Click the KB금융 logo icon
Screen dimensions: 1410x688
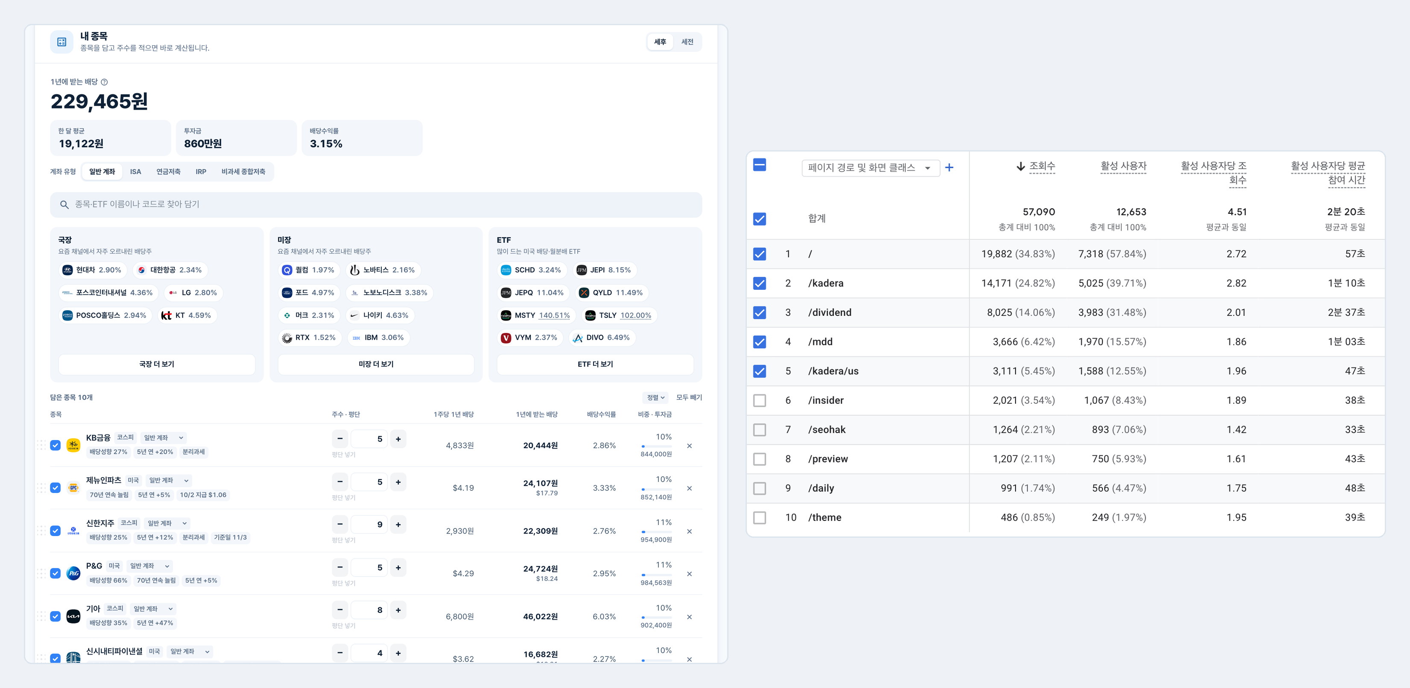[x=73, y=445]
